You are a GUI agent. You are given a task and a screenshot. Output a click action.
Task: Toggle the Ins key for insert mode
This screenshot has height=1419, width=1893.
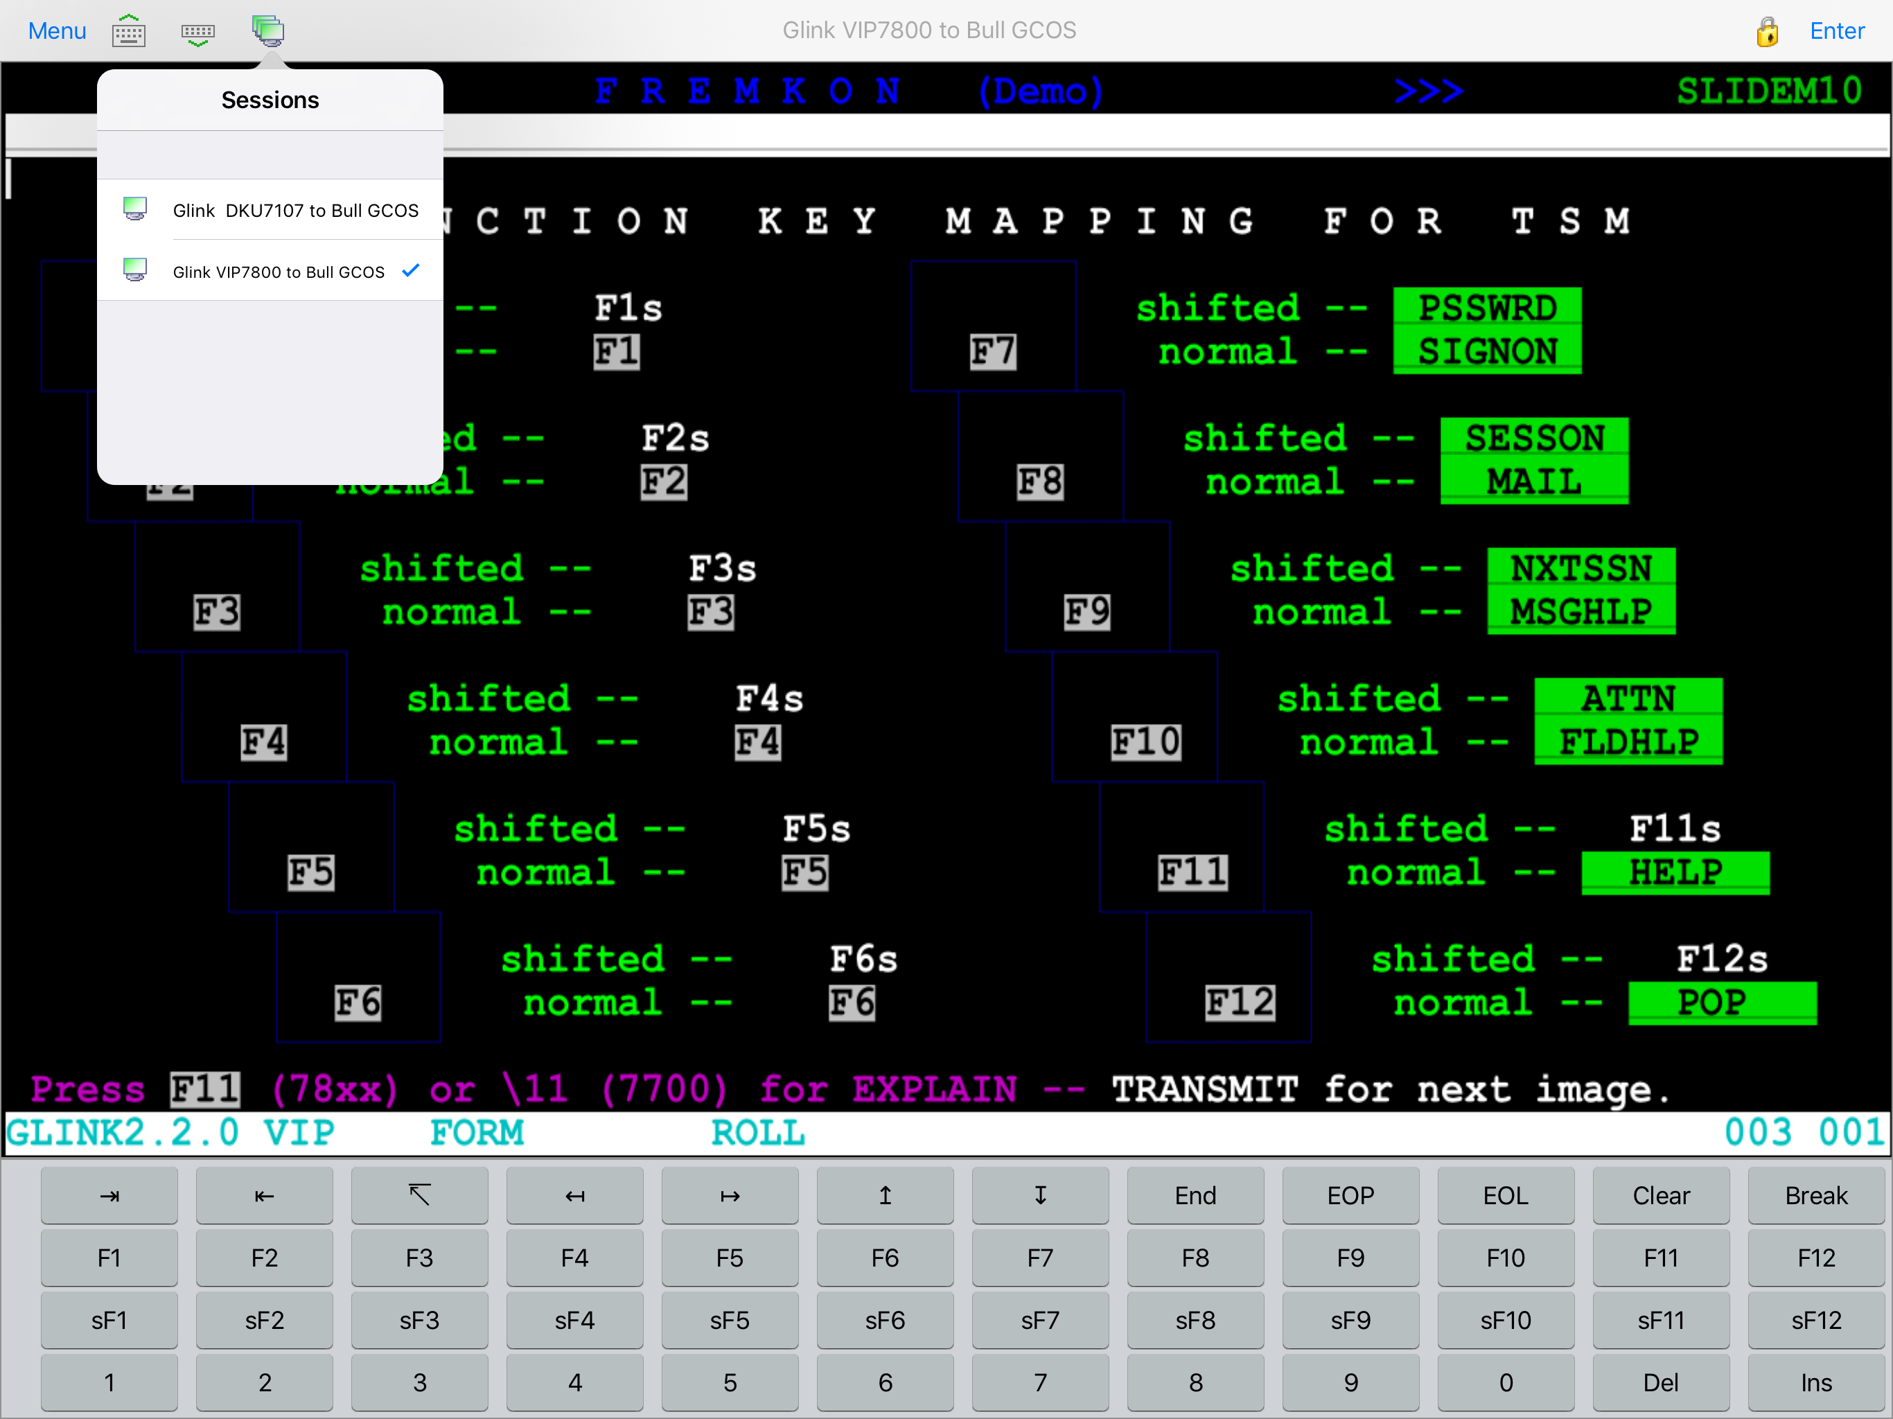[1816, 1382]
